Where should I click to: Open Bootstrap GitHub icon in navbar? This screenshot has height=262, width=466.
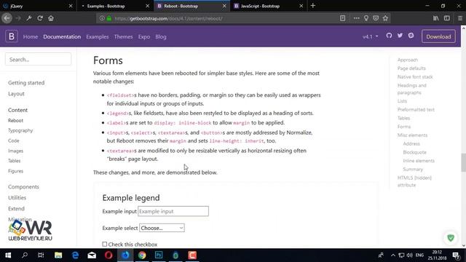click(389, 36)
